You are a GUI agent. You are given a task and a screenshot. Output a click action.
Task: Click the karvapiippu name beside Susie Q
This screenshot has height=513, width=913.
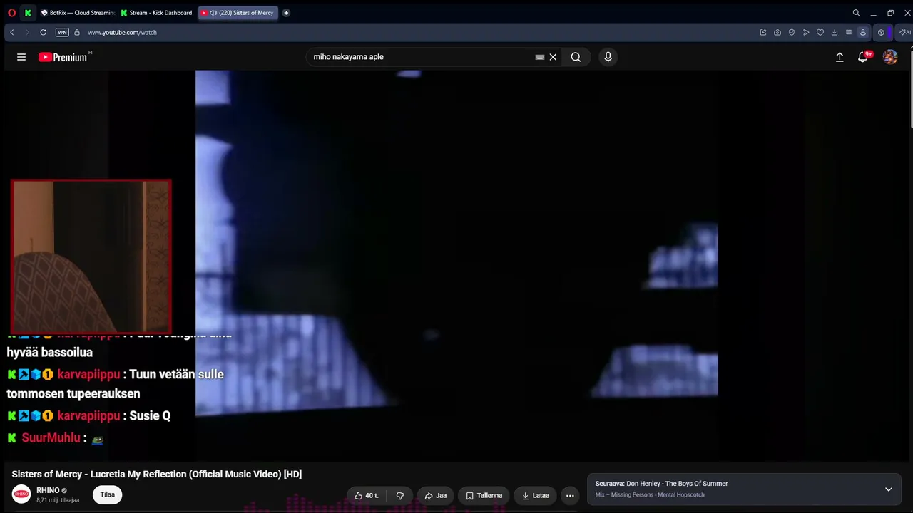(88, 415)
